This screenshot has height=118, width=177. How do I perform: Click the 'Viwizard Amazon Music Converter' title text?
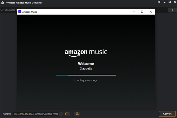click(x=24, y=3)
